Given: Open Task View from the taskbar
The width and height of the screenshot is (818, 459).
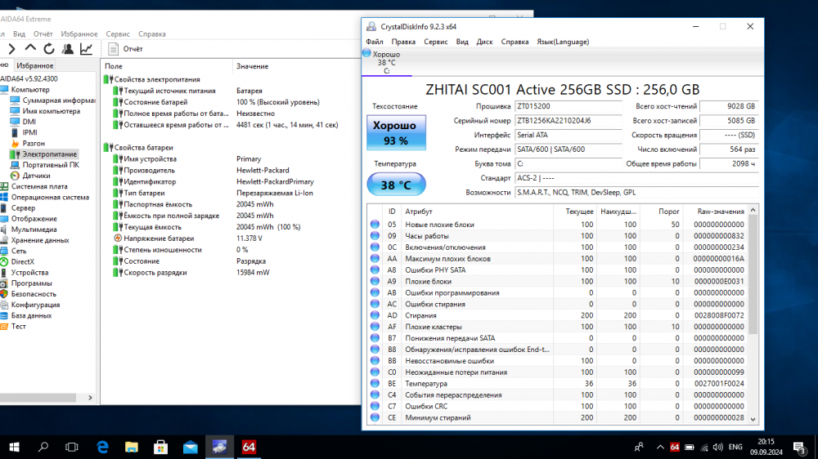Looking at the screenshot, I should (71, 447).
